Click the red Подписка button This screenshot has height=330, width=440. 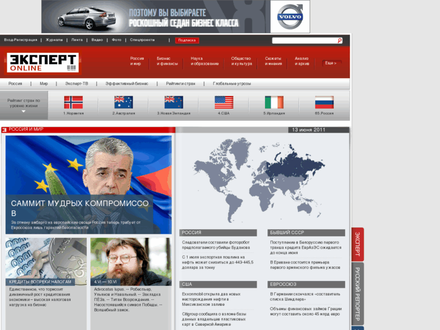(x=187, y=40)
